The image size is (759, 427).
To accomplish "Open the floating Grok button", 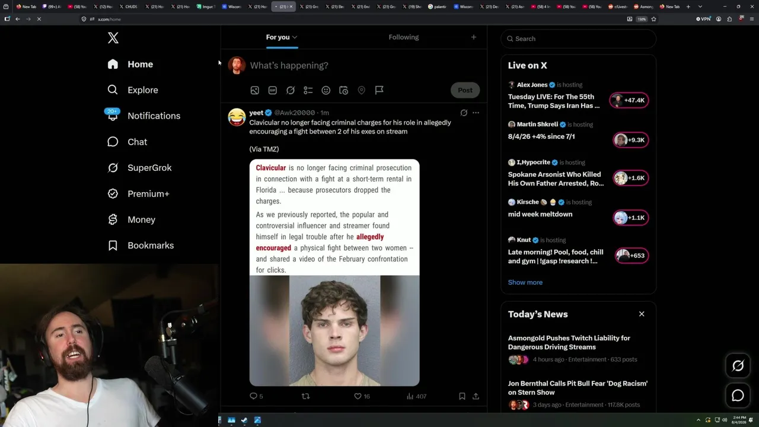I will (x=738, y=366).
